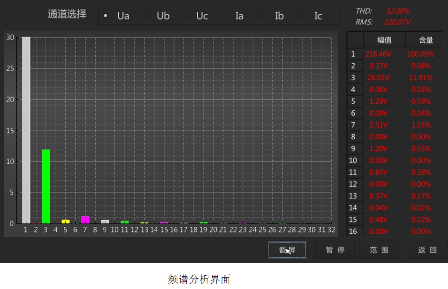This screenshot has width=448, height=289.
Task: Click the 幅值 column header
Action: [384, 40]
